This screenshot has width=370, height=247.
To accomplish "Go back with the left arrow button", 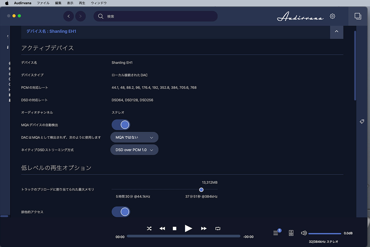I will click(x=69, y=16).
